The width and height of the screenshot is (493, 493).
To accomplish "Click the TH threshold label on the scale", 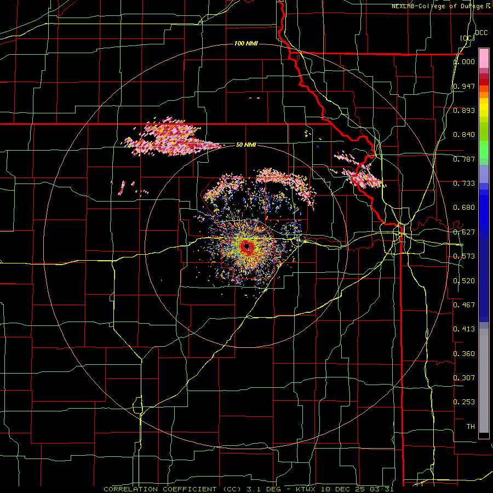I will click(471, 427).
